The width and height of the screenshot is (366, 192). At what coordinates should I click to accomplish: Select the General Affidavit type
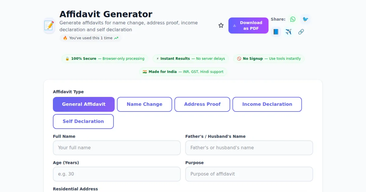tap(84, 104)
